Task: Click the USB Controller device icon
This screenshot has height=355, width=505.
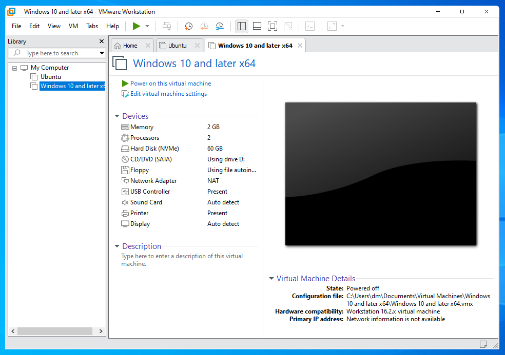Action: click(x=125, y=192)
